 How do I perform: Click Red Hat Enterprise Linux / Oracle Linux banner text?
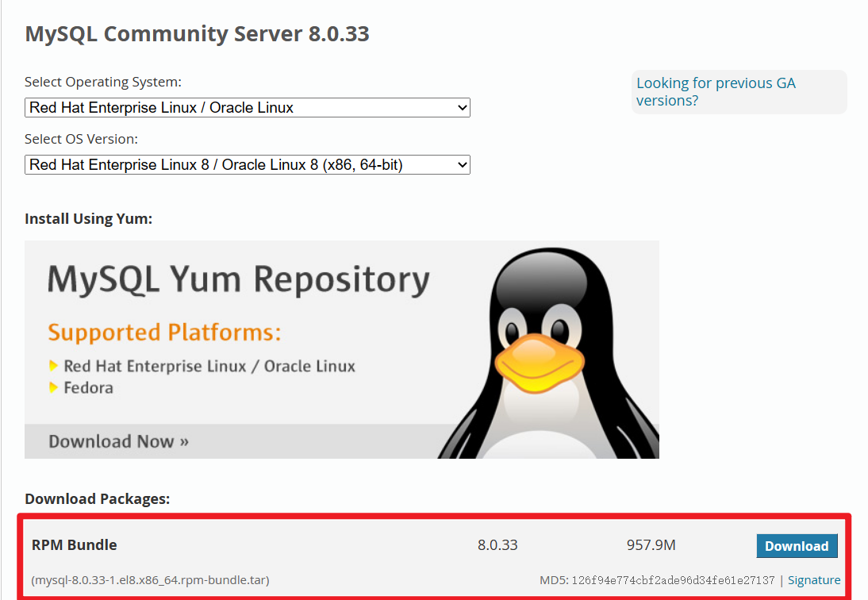click(x=209, y=366)
